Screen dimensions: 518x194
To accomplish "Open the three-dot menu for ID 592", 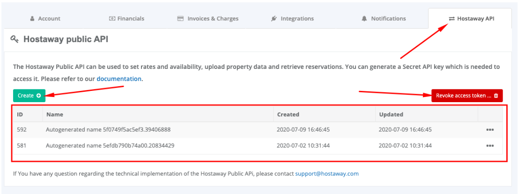I will click(x=490, y=130).
